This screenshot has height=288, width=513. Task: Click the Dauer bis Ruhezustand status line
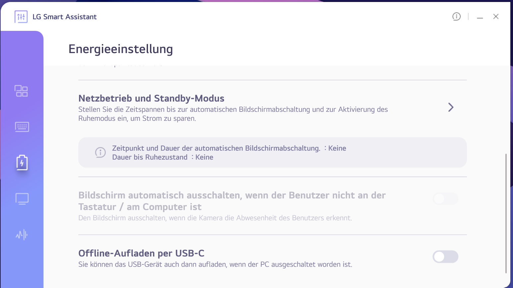(x=163, y=157)
